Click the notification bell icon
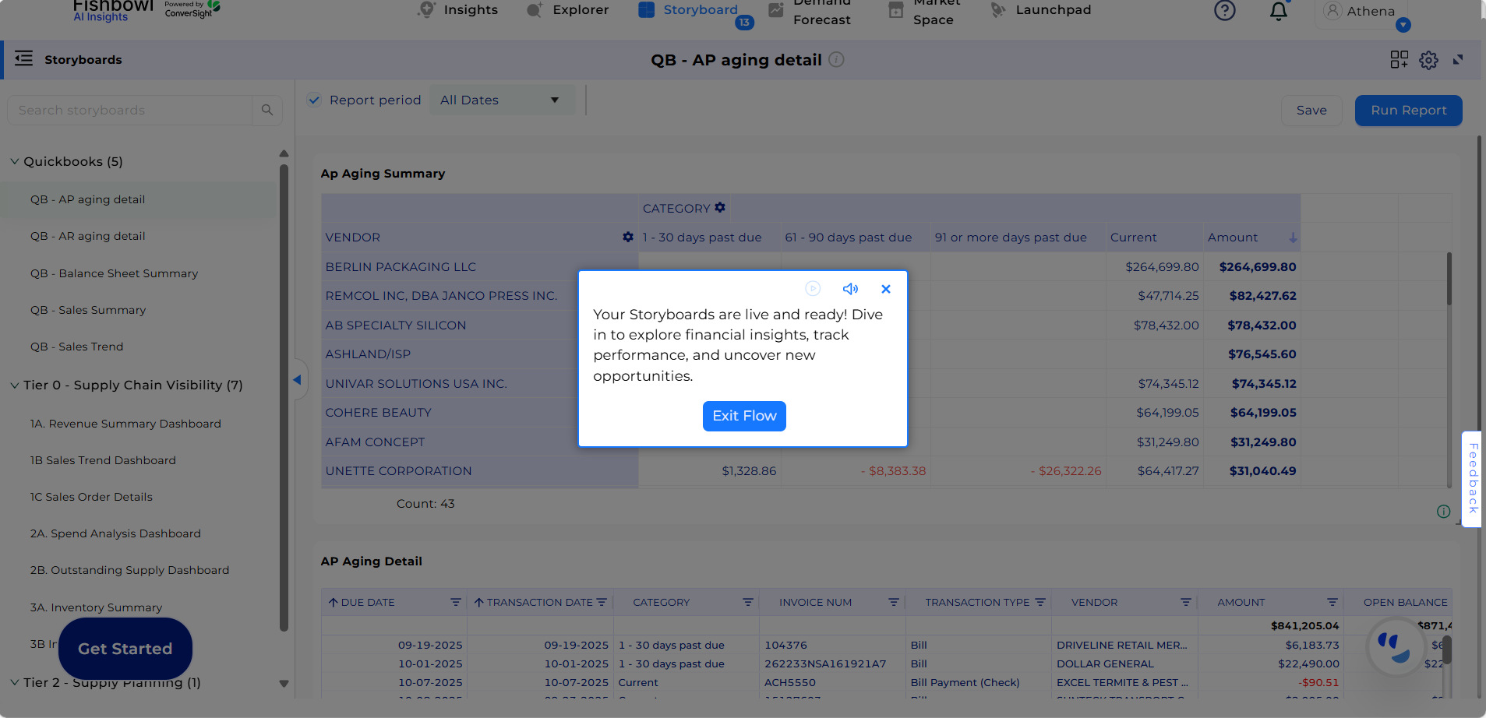The height and width of the screenshot is (718, 1486). coord(1278,11)
